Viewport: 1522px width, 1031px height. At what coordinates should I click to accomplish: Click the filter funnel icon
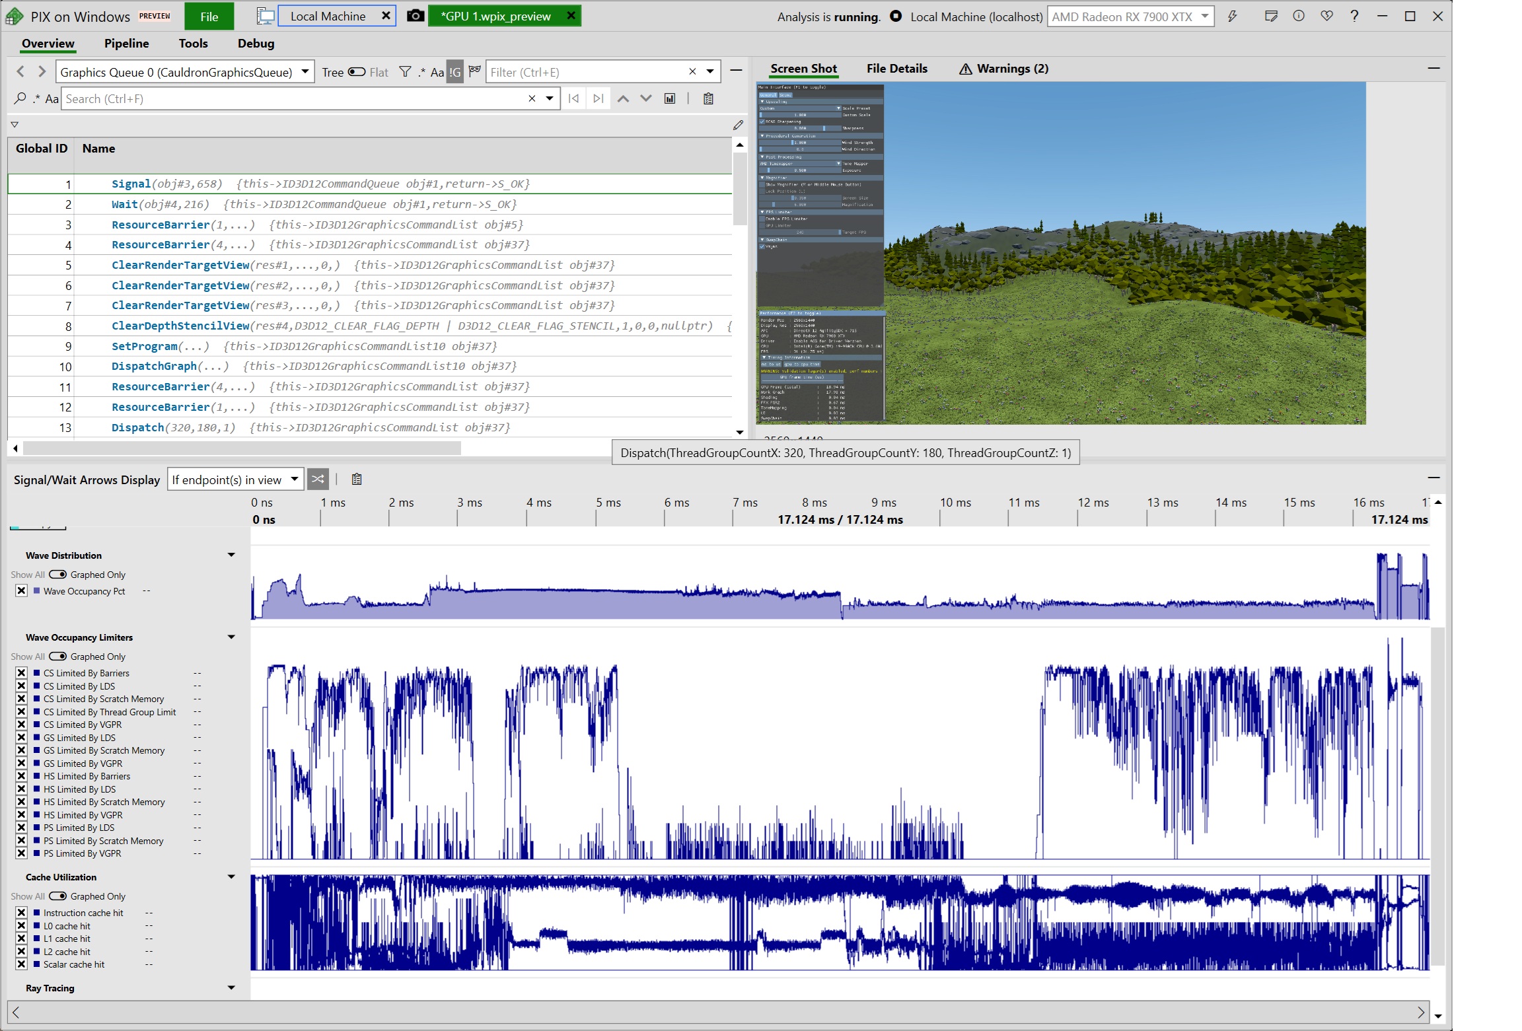(x=405, y=72)
